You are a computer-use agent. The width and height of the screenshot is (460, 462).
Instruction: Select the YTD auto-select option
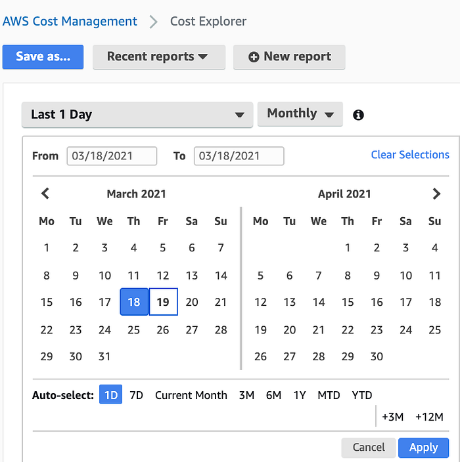coord(361,395)
